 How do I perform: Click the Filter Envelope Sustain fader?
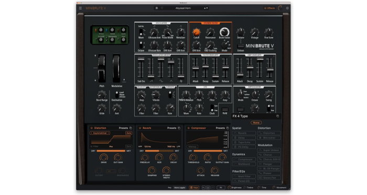215,77
